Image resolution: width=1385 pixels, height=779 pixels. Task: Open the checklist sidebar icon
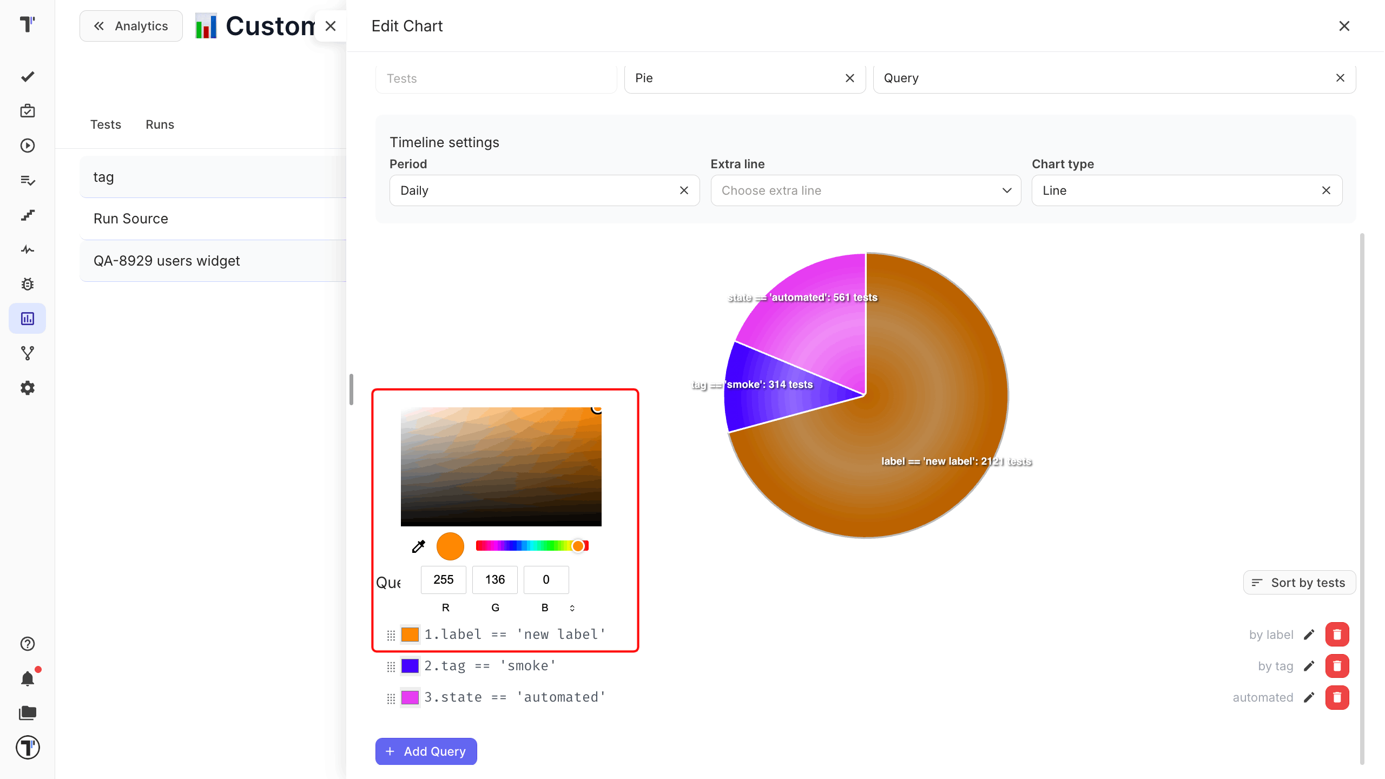[x=28, y=180]
